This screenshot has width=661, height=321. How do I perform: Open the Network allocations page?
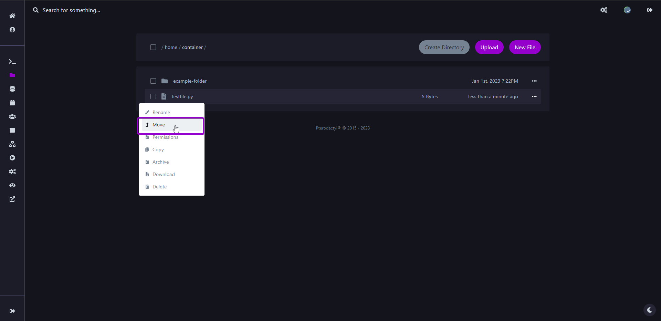coord(12,144)
